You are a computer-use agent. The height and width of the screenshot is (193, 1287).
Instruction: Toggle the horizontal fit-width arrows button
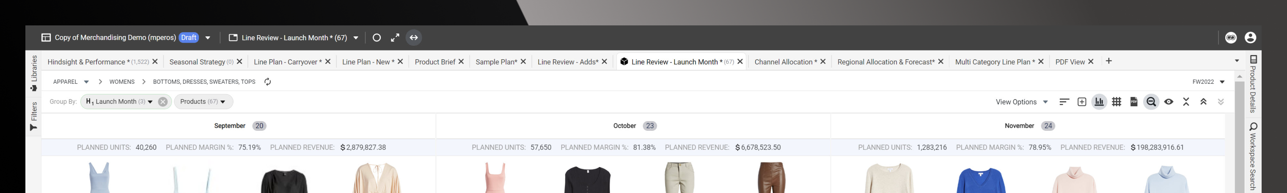414,38
